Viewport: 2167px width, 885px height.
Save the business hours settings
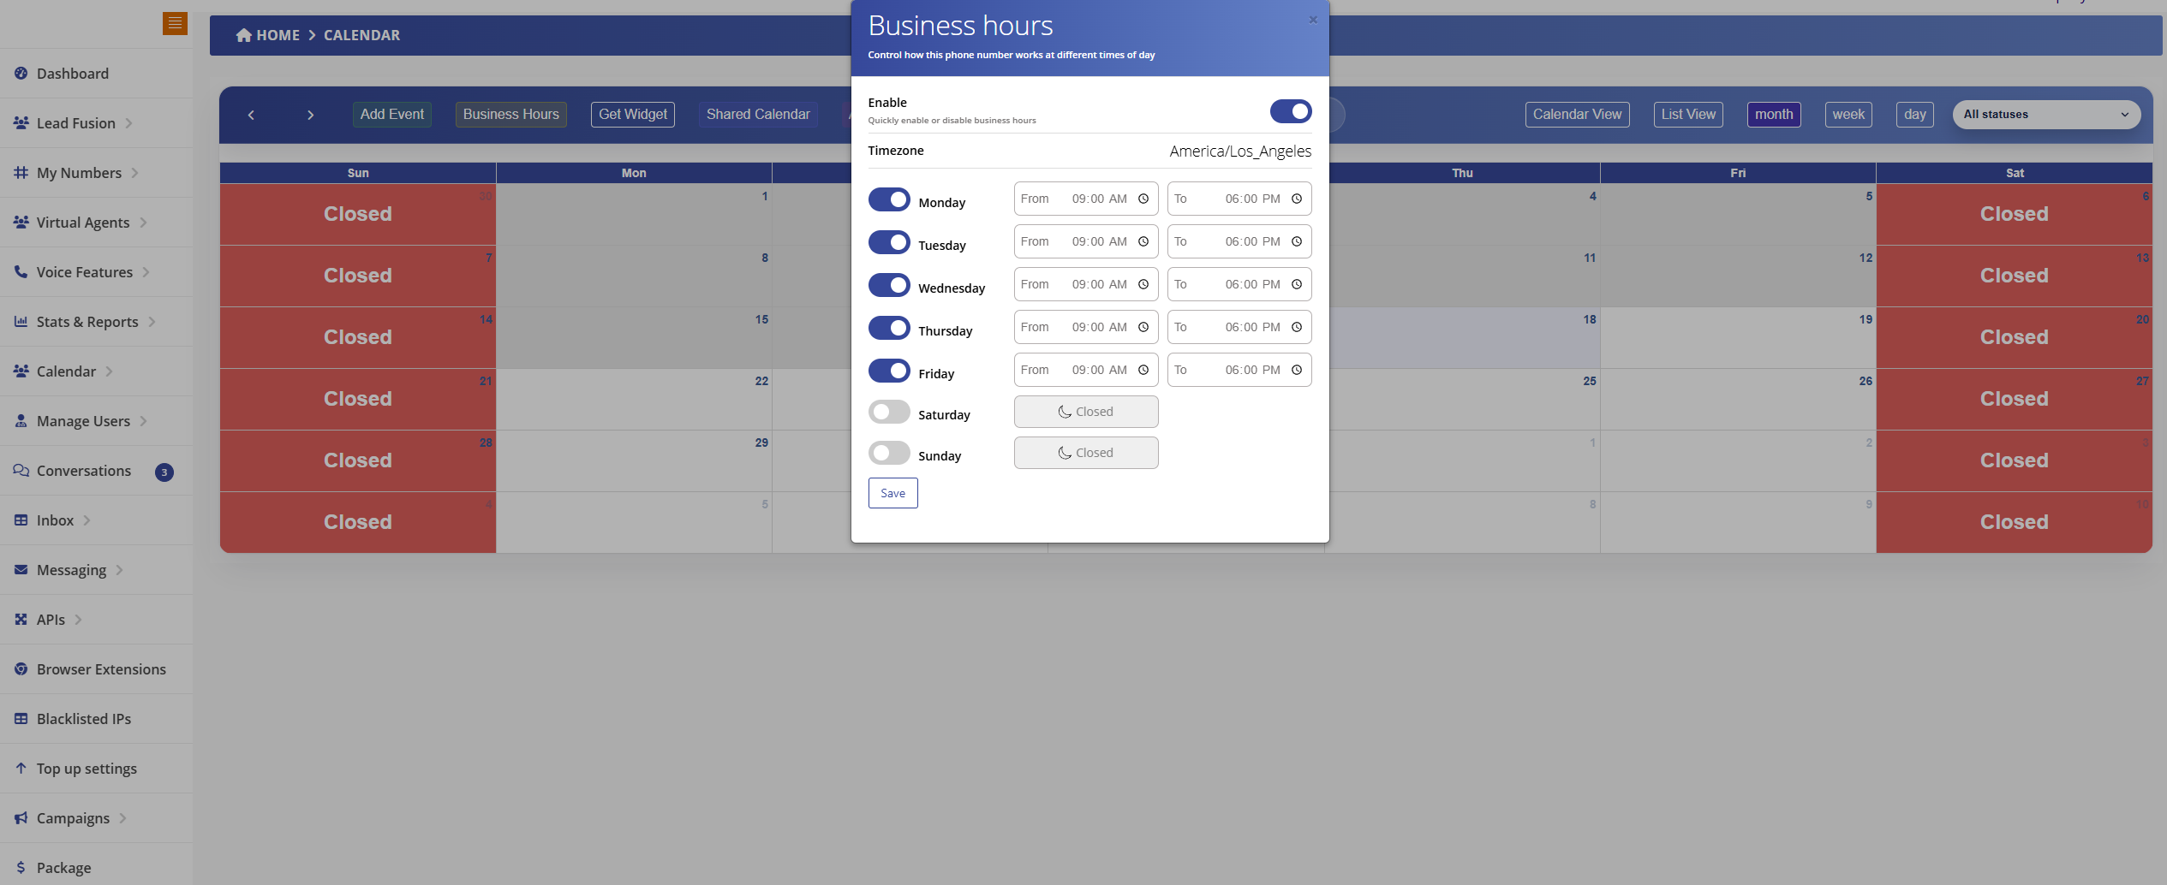[x=892, y=493]
